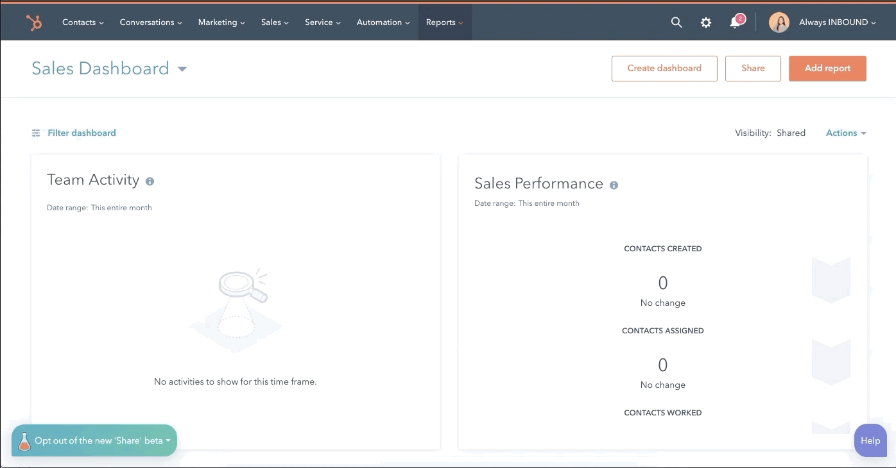Click the Sales Dashboard title text
The image size is (896, 468).
(x=100, y=69)
